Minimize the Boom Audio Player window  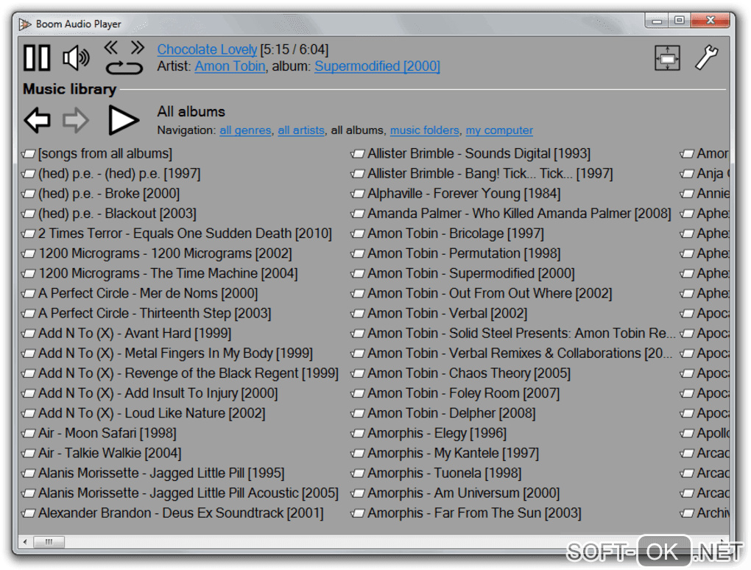click(657, 21)
